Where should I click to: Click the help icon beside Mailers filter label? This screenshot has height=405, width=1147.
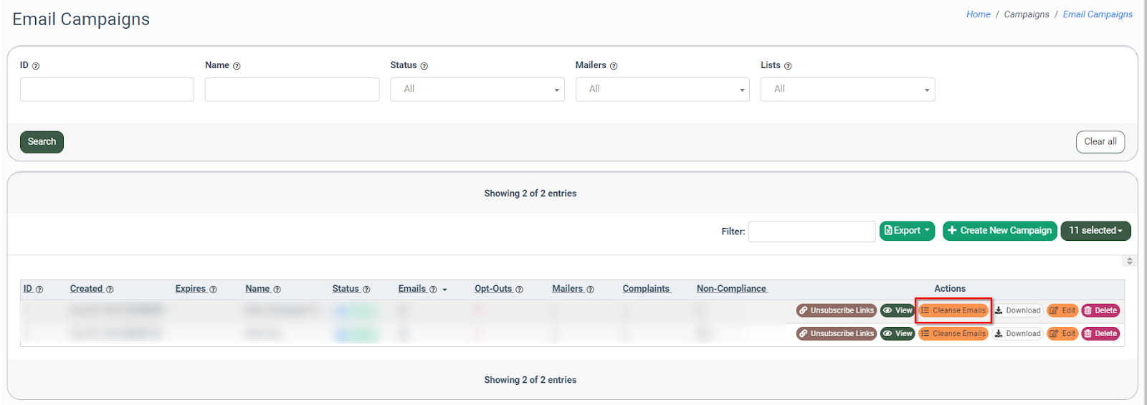pyautogui.click(x=614, y=66)
